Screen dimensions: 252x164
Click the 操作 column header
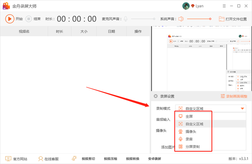click(x=138, y=32)
